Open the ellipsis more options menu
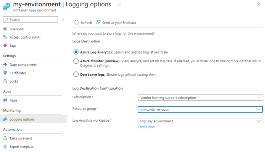Screen dimensions: 265x152 coord(119,4)
